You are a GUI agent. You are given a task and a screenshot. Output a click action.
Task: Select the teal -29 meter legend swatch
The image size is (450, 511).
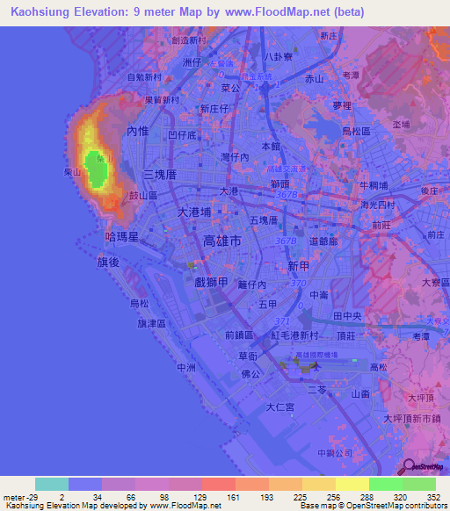coord(52,484)
